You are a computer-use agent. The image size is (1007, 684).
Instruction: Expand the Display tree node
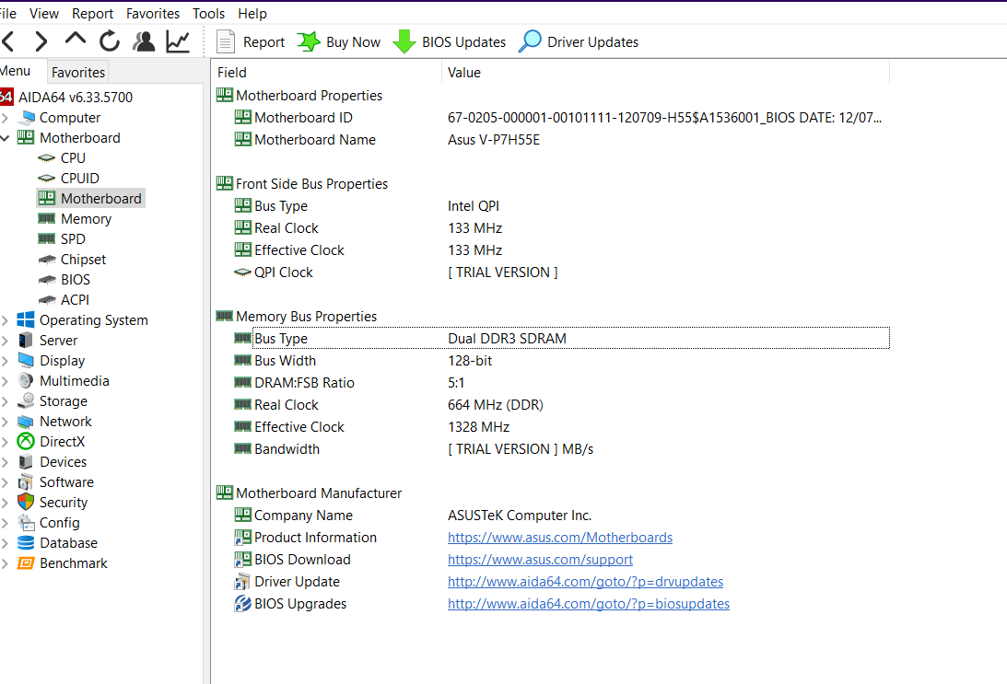pos(6,361)
